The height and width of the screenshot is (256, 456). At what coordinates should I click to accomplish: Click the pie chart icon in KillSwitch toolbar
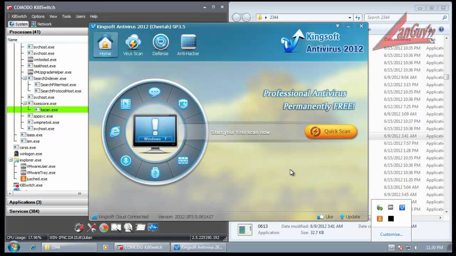[x=104, y=227]
